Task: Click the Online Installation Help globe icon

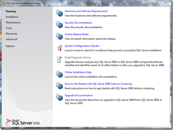Action: point(59,74)
